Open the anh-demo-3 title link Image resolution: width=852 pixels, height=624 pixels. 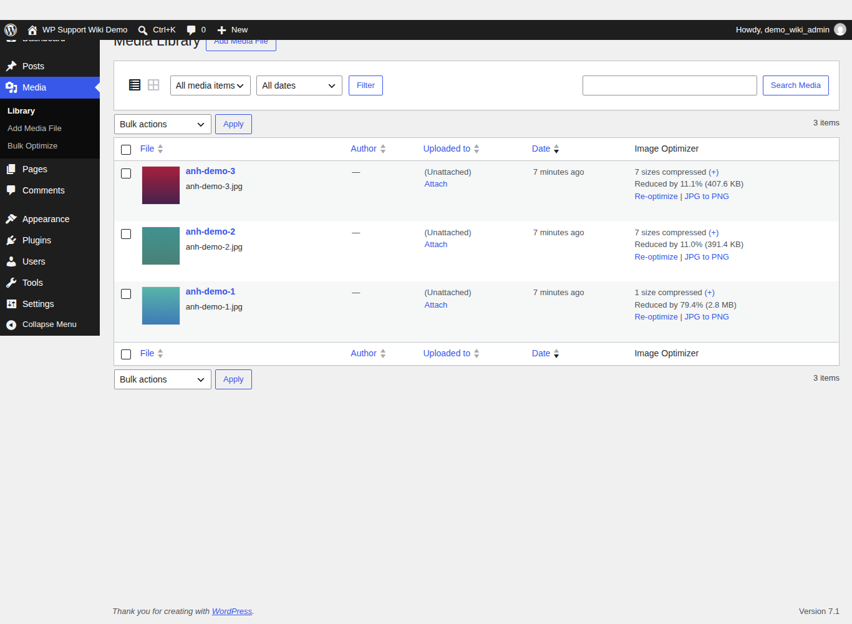[210, 171]
